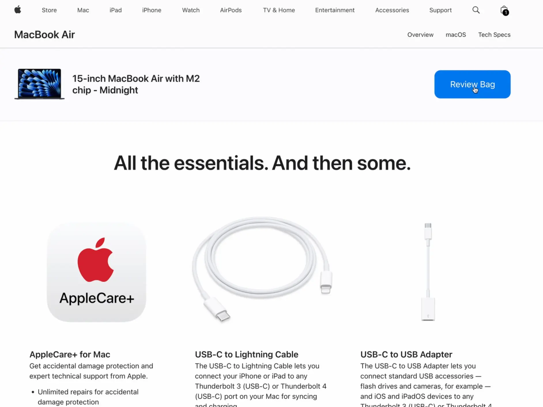Click the Midnight MacBook Air thumbnail

click(39, 84)
